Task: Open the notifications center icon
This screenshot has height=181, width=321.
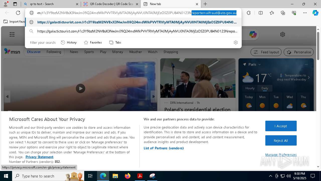Action: (x=313, y=176)
